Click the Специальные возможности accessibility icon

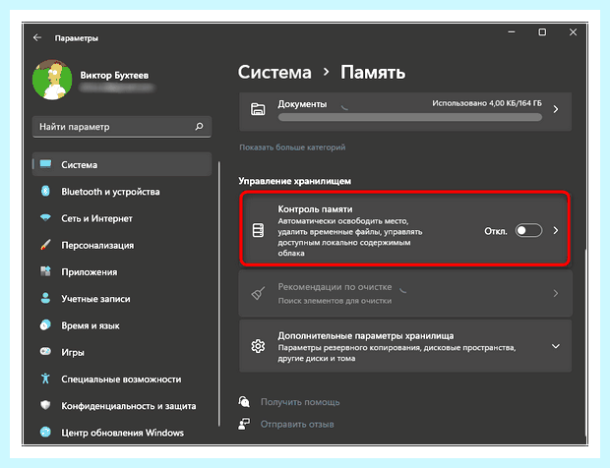[x=45, y=379]
